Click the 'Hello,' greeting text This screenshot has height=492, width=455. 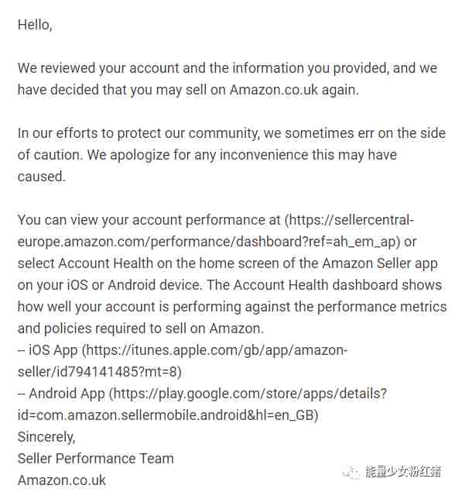point(35,25)
